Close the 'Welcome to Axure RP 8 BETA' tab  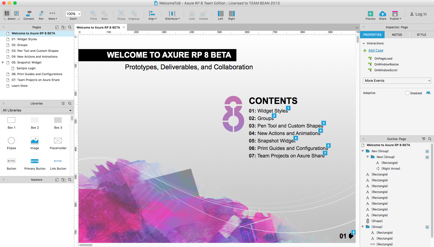(124, 27)
